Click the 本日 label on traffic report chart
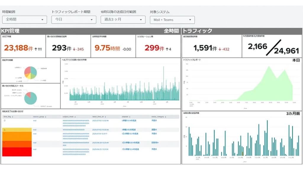This screenshot has width=303, height=170. 296,60
